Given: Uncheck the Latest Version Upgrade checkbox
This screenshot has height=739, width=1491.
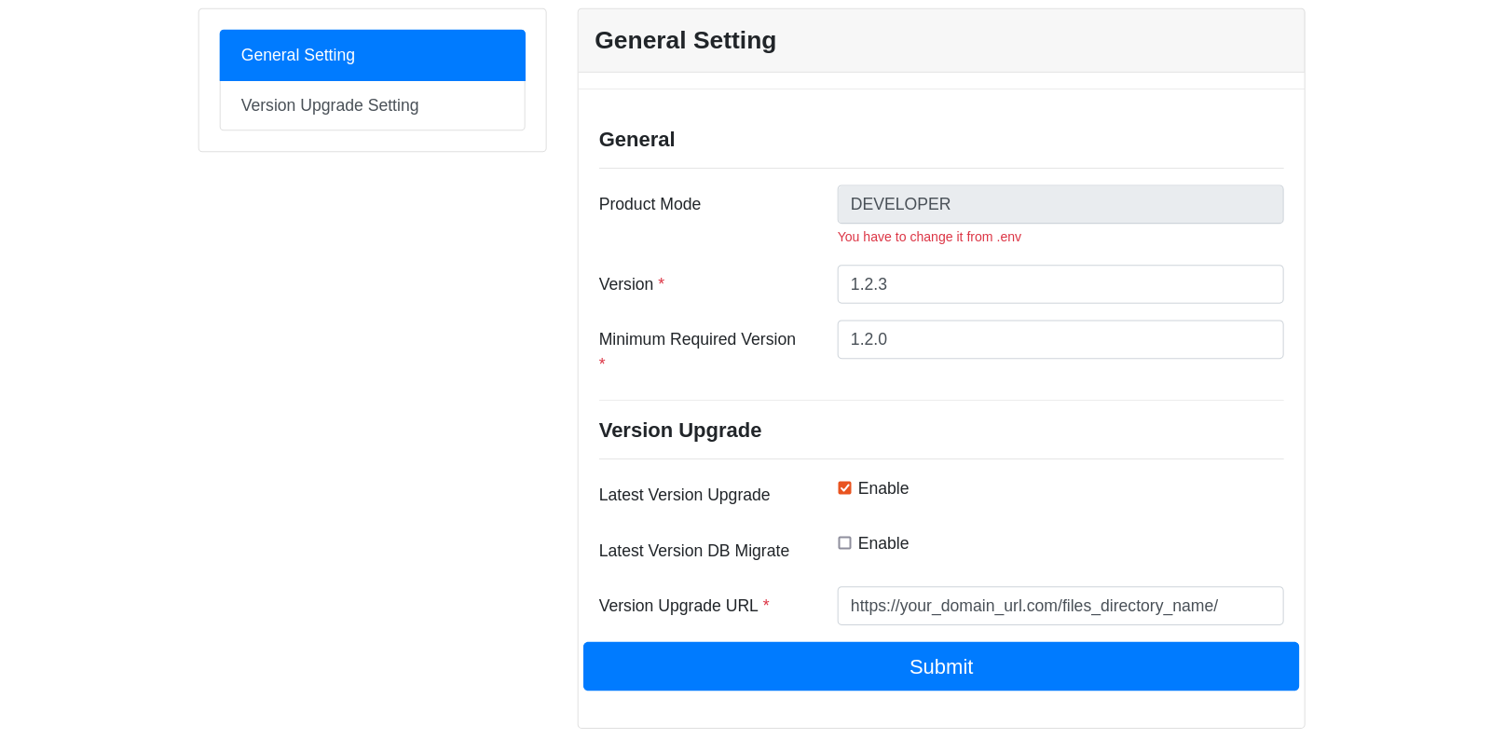Looking at the screenshot, I should coord(844,488).
